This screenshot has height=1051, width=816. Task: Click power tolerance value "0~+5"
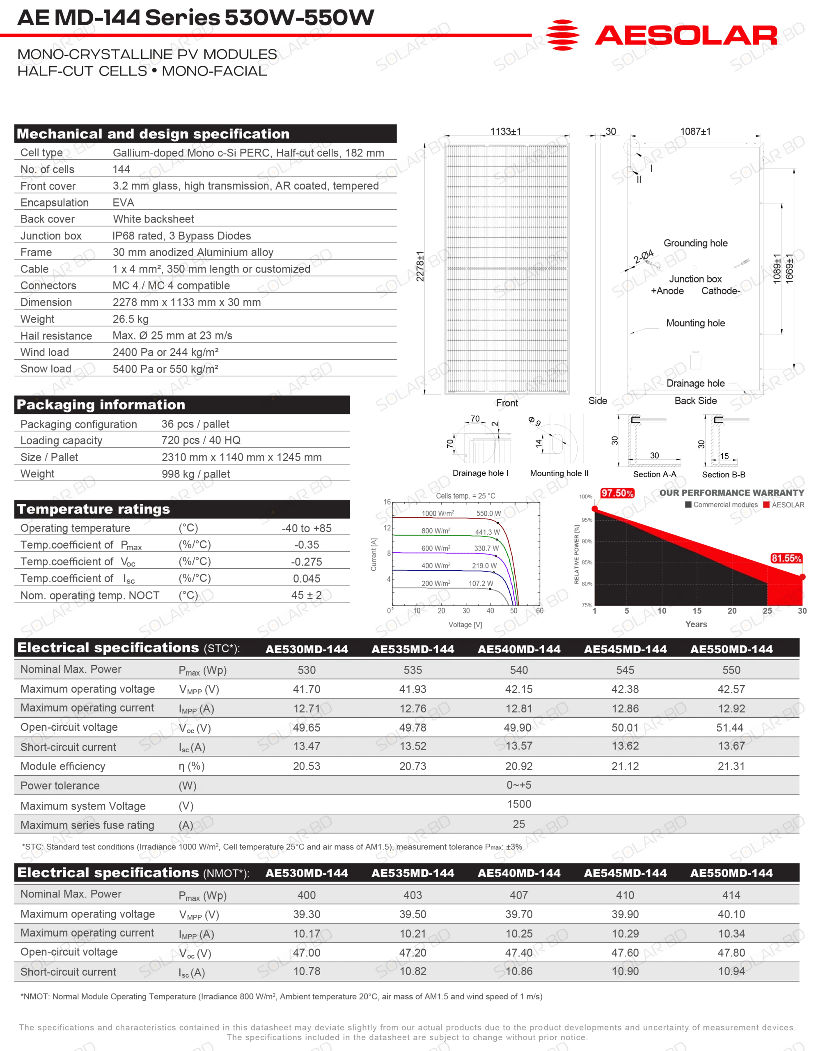(x=519, y=785)
